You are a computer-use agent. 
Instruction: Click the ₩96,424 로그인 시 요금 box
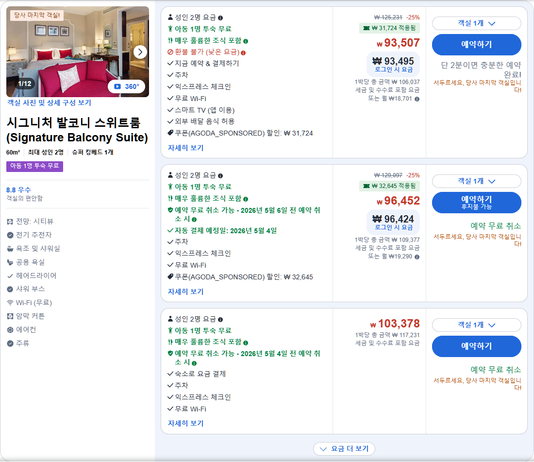pyautogui.click(x=393, y=222)
